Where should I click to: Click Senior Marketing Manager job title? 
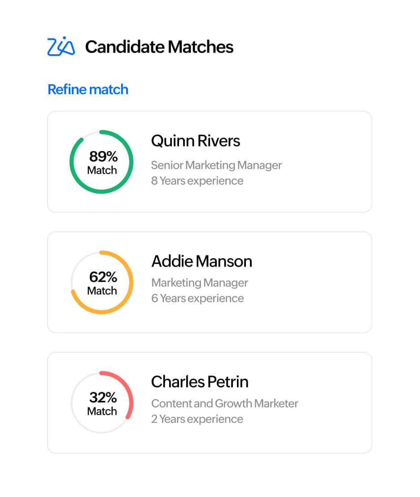[216, 165]
